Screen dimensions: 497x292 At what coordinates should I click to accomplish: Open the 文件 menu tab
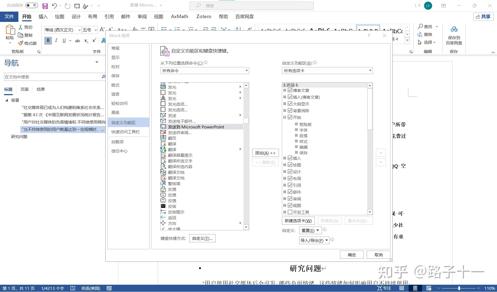(9, 17)
